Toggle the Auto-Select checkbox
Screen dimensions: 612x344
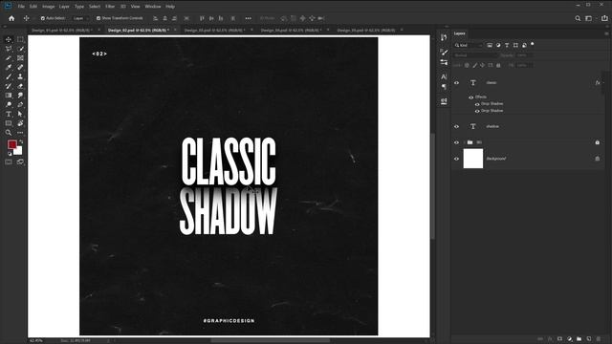click(x=43, y=18)
